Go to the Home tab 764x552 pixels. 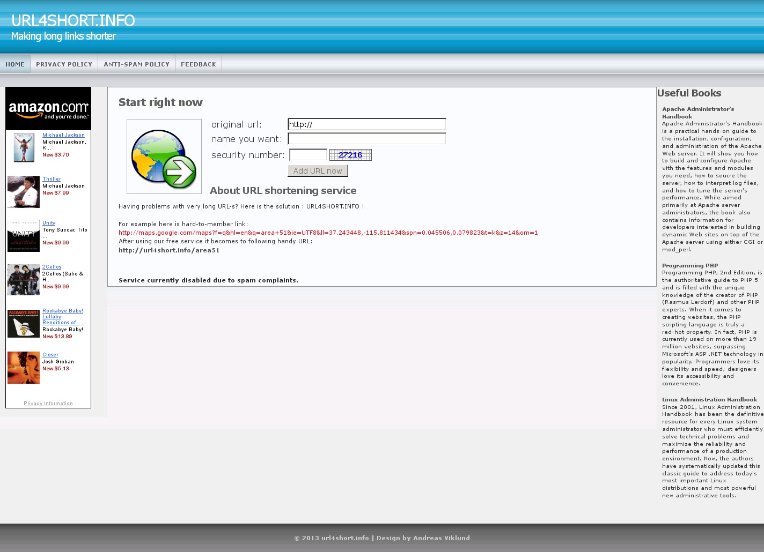pyautogui.click(x=15, y=64)
